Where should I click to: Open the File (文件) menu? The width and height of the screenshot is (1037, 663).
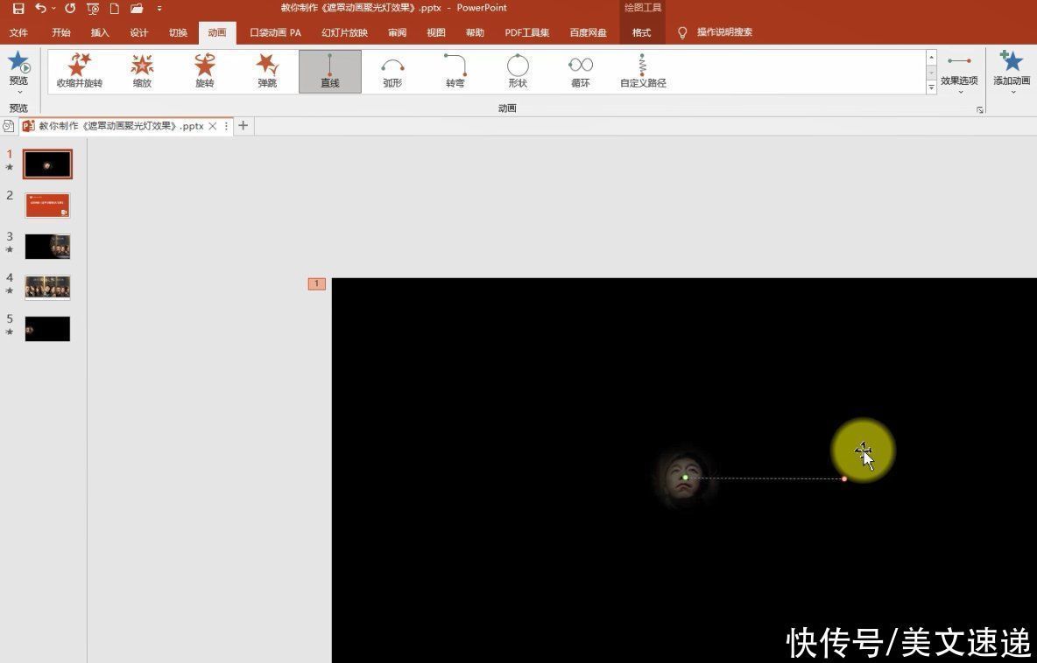coord(19,32)
